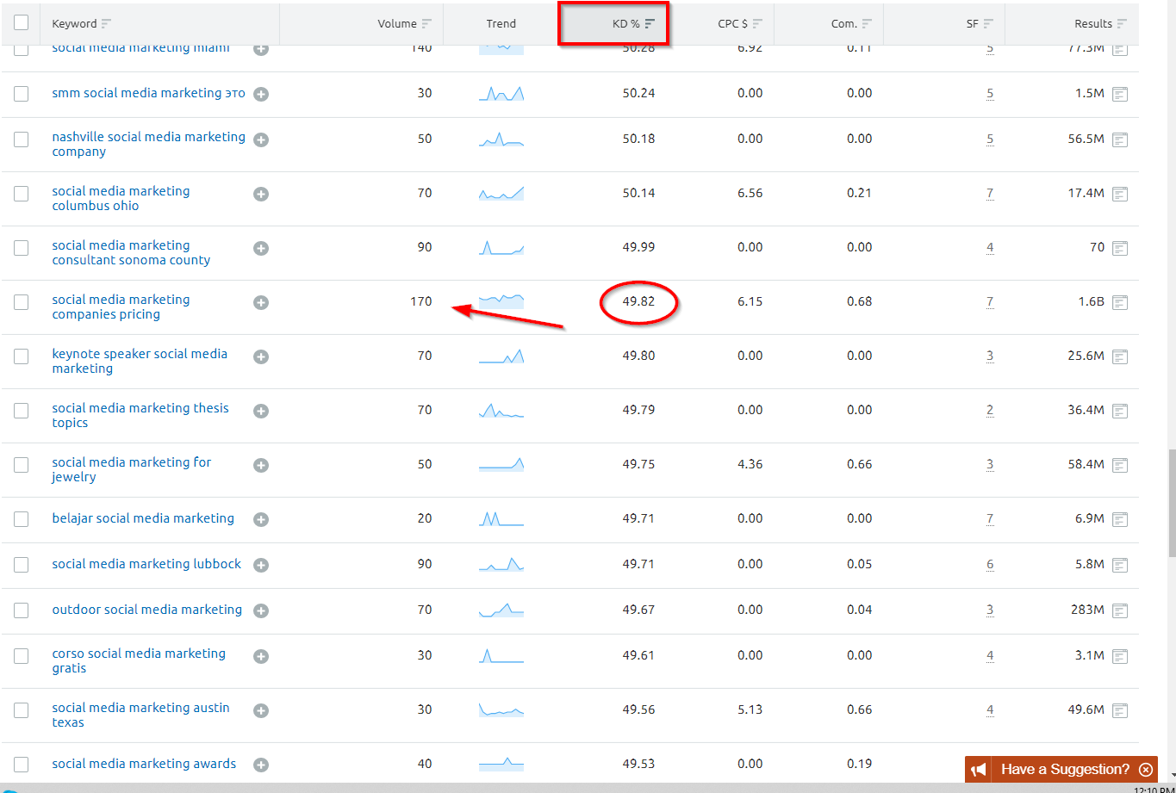This screenshot has height=793, width=1176.
Task: Sort table by CPC $ sort icon
Action: pyautogui.click(x=757, y=24)
